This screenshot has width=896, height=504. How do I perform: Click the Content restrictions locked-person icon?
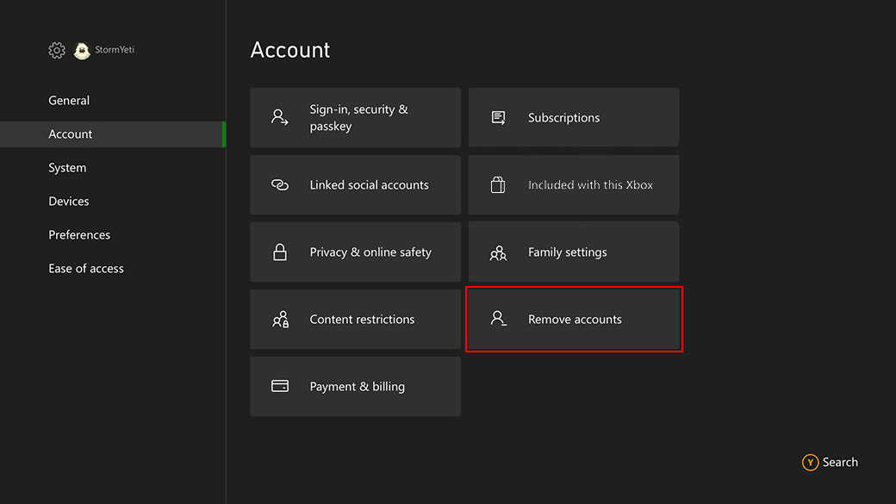point(278,319)
